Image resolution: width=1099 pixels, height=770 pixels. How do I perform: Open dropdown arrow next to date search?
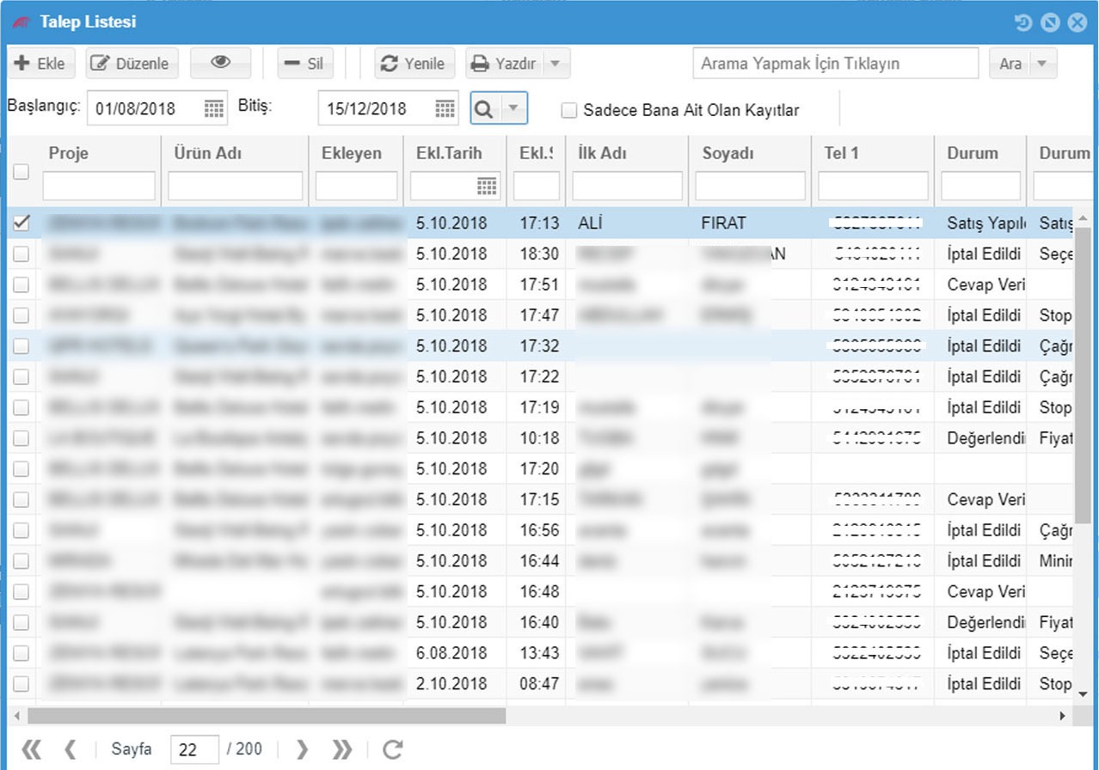513,108
